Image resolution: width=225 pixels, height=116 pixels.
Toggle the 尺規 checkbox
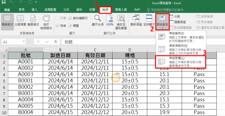(x=57, y=18)
